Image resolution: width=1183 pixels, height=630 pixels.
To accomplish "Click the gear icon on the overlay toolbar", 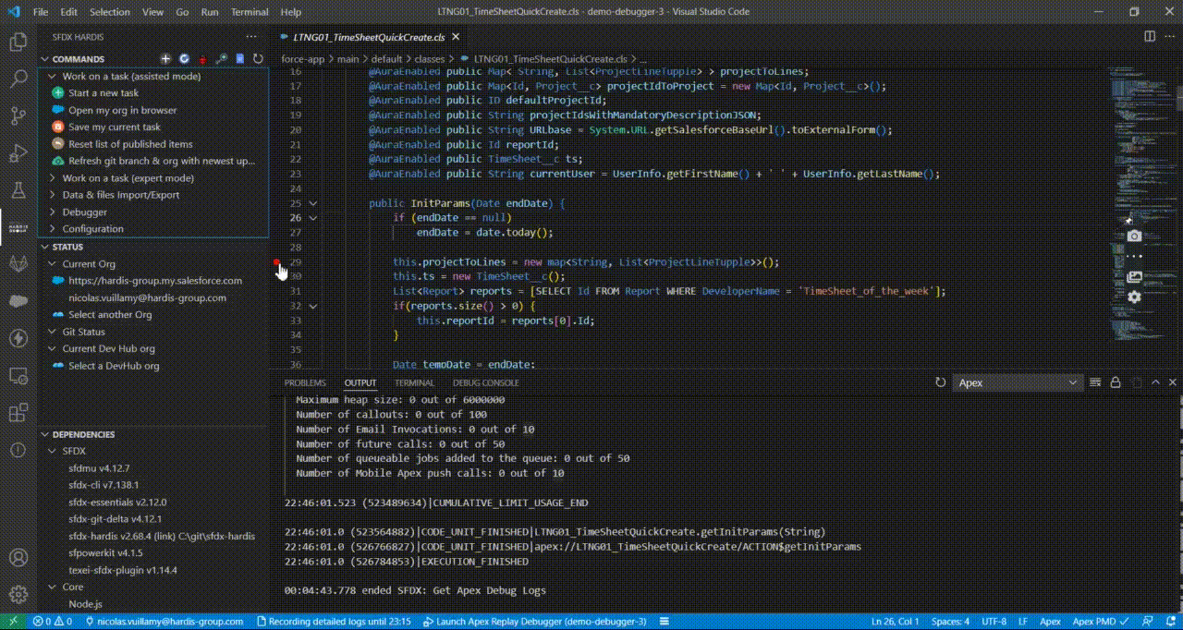I will (1134, 297).
